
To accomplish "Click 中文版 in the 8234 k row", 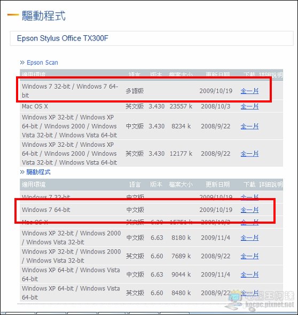I will pos(135,127).
